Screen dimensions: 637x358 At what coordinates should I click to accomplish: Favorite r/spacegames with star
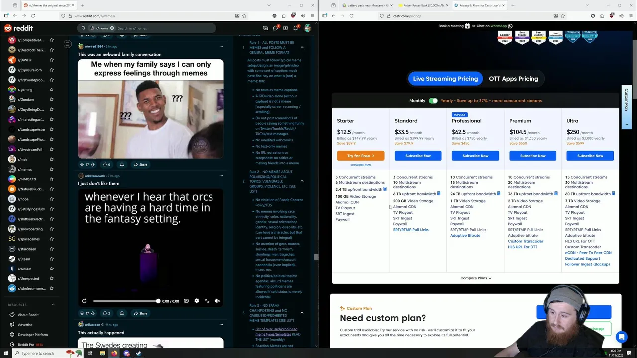(x=51, y=239)
